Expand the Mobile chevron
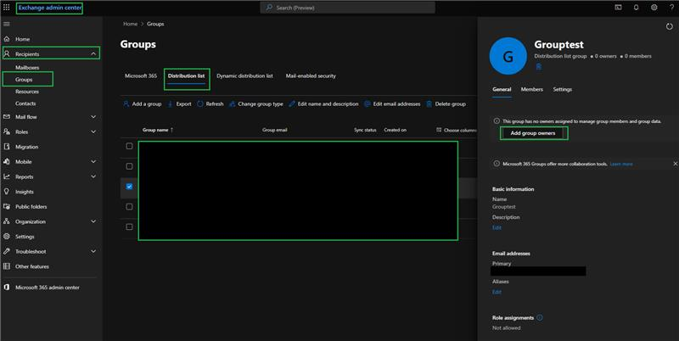679x341 pixels. pos(93,161)
